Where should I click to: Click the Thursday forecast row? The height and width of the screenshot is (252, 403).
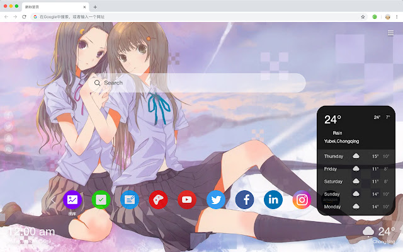[x=356, y=156]
